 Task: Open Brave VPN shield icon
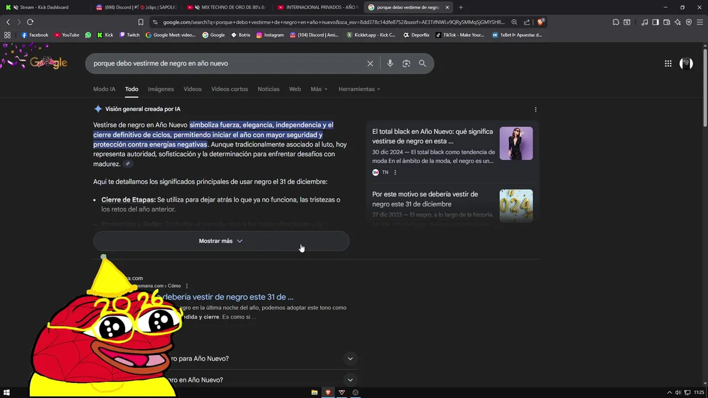(x=689, y=22)
